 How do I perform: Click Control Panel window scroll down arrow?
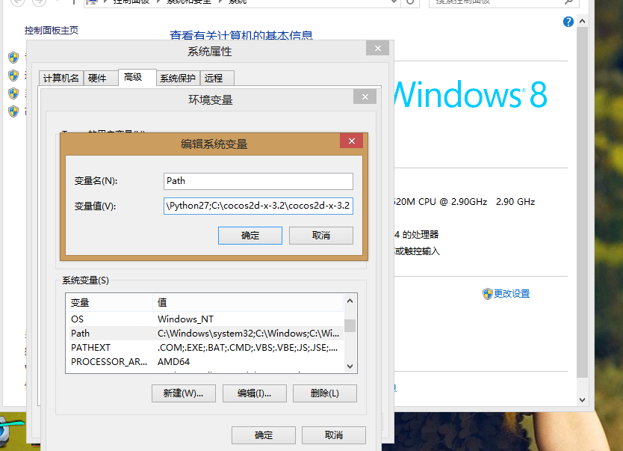(x=582, y=400)
